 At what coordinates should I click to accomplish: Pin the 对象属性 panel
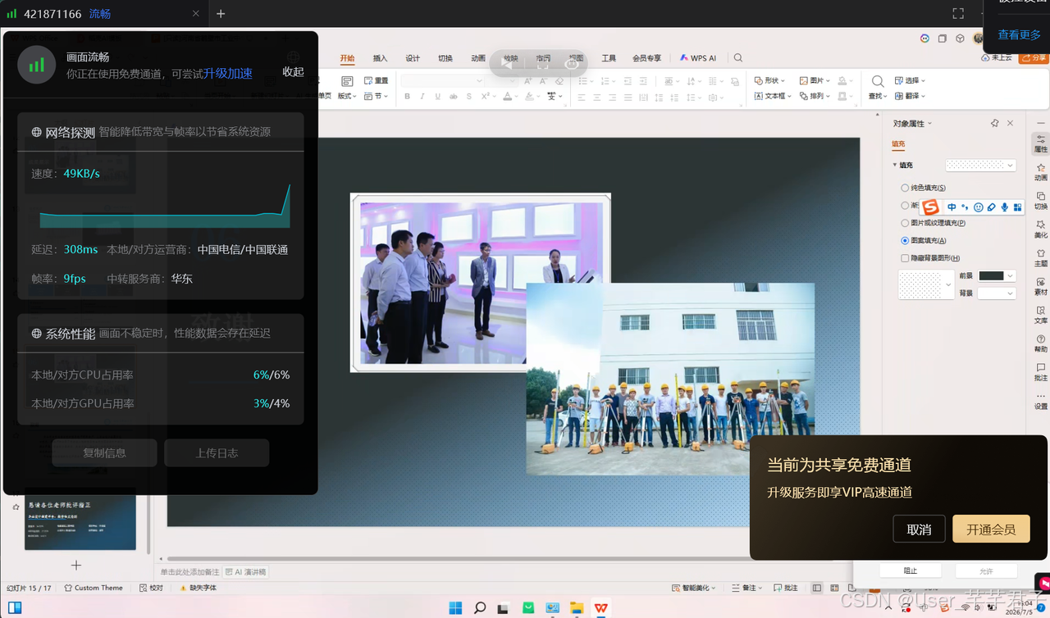[x=995, y=123]
